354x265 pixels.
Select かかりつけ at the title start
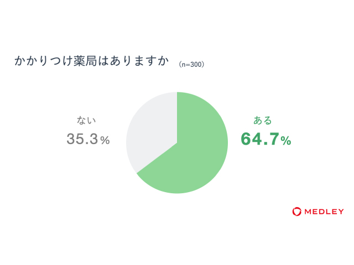click(44, 61)
